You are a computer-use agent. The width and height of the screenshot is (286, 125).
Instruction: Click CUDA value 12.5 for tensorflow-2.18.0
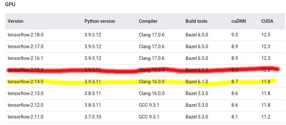(x=266, y=35)
